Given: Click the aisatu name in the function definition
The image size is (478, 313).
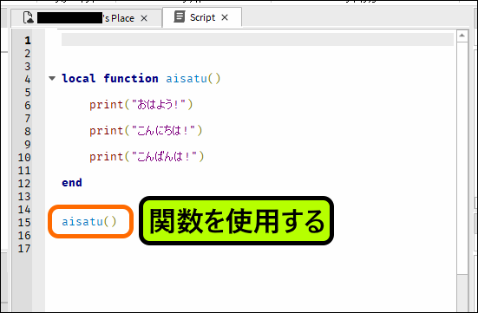Looking at the screenshot, I should pos(187,79).
